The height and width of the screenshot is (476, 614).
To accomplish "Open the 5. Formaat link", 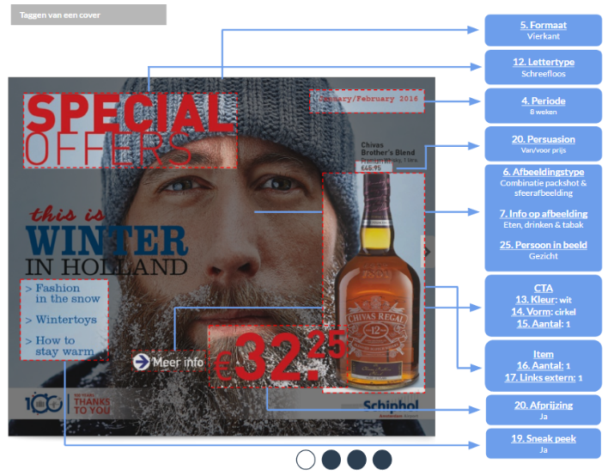I will click(x=543, y=25).
